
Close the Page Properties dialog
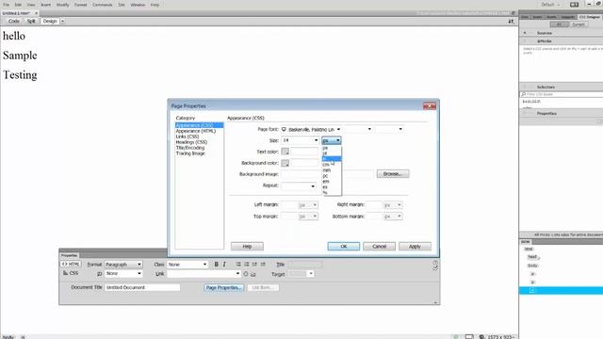point(430,106)
